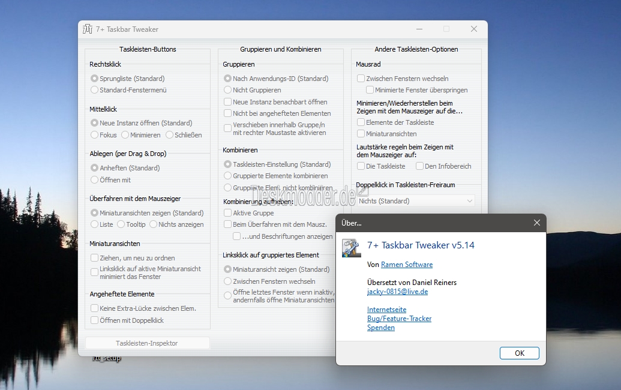621x390 pixels.
Task: Open the Bug/Feature-Tracker link
Action: pos(399,319)
